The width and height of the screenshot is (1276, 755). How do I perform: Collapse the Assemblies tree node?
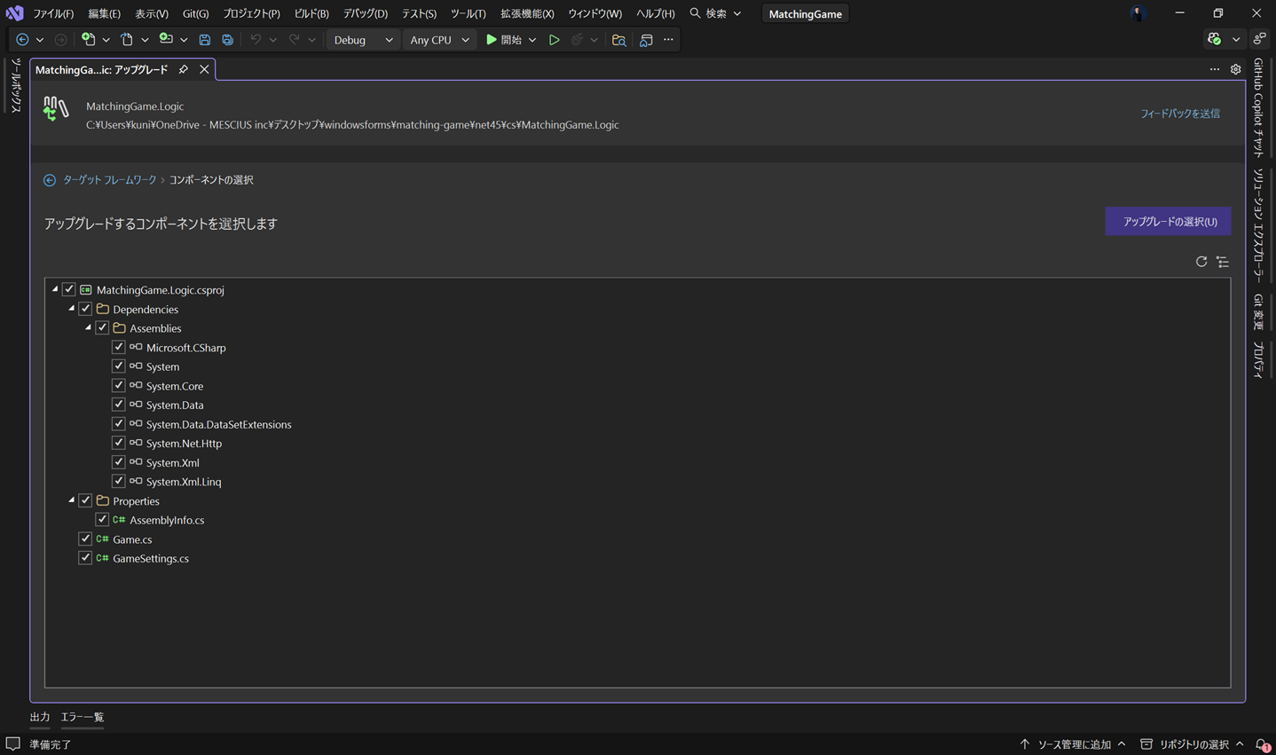88,328
